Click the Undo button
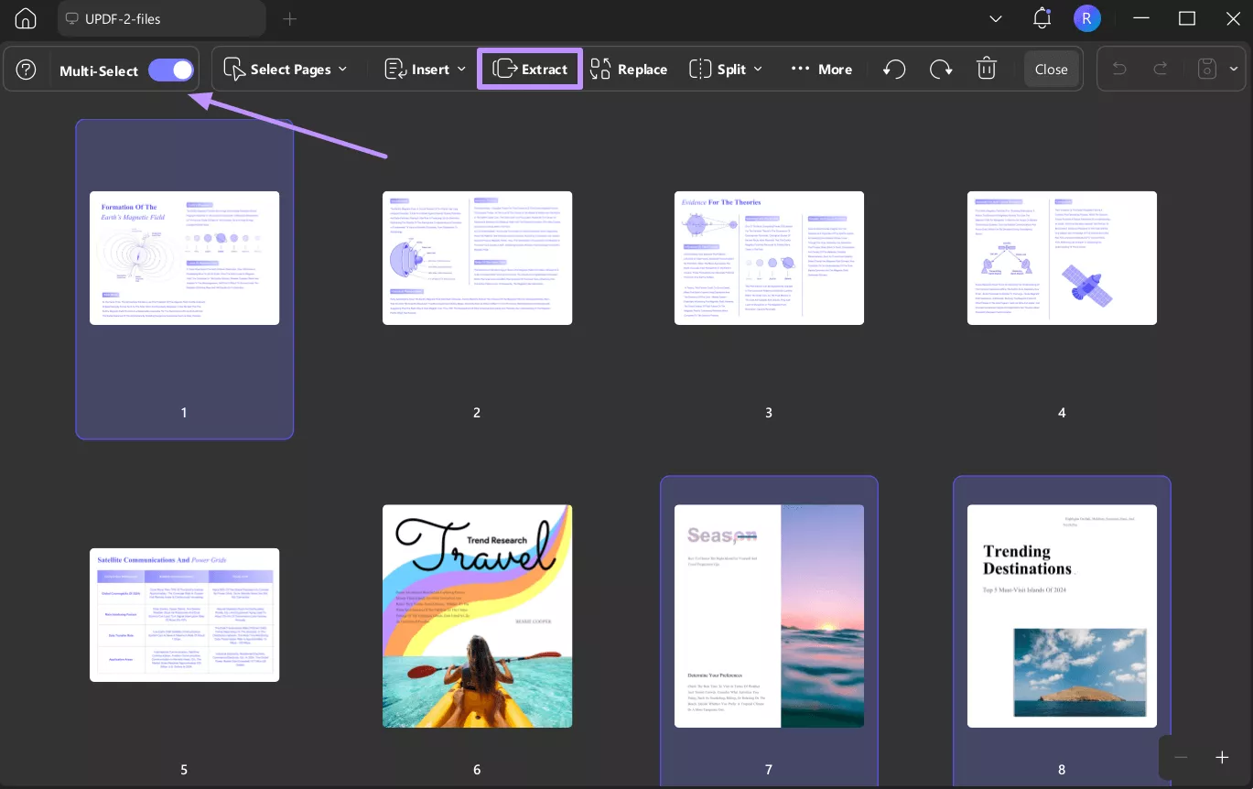This screenshot has height=789, width=1253. pyautogui.click(x=1118, y=69)
